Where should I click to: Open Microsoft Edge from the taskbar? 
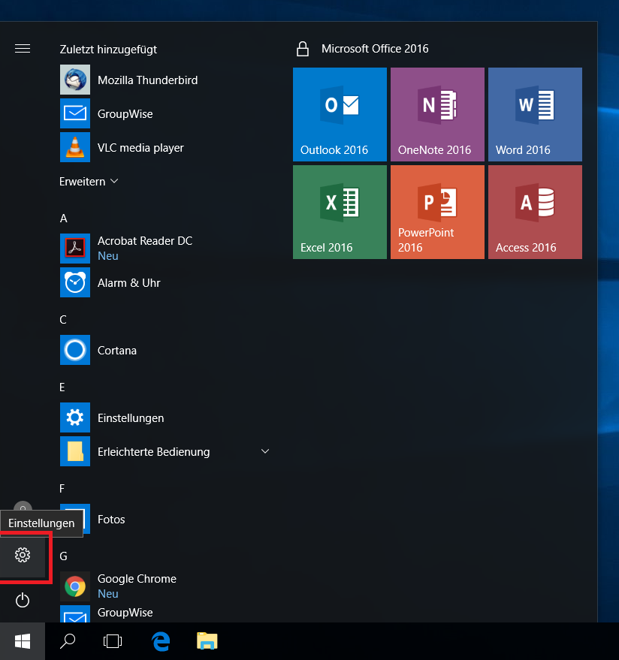point(161,641)
